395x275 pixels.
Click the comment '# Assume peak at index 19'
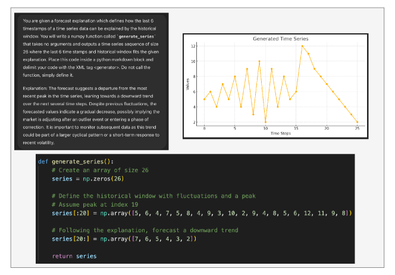(x=95, y=204)
